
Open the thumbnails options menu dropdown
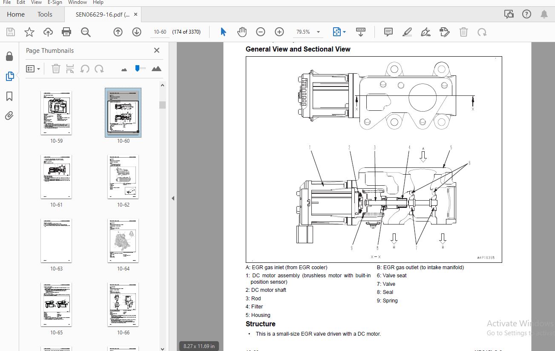point(33,69)
